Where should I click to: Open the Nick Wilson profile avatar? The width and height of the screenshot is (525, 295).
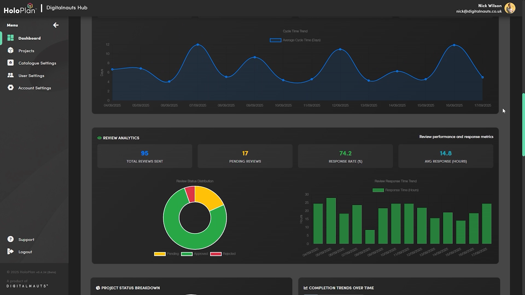point(510,8)
